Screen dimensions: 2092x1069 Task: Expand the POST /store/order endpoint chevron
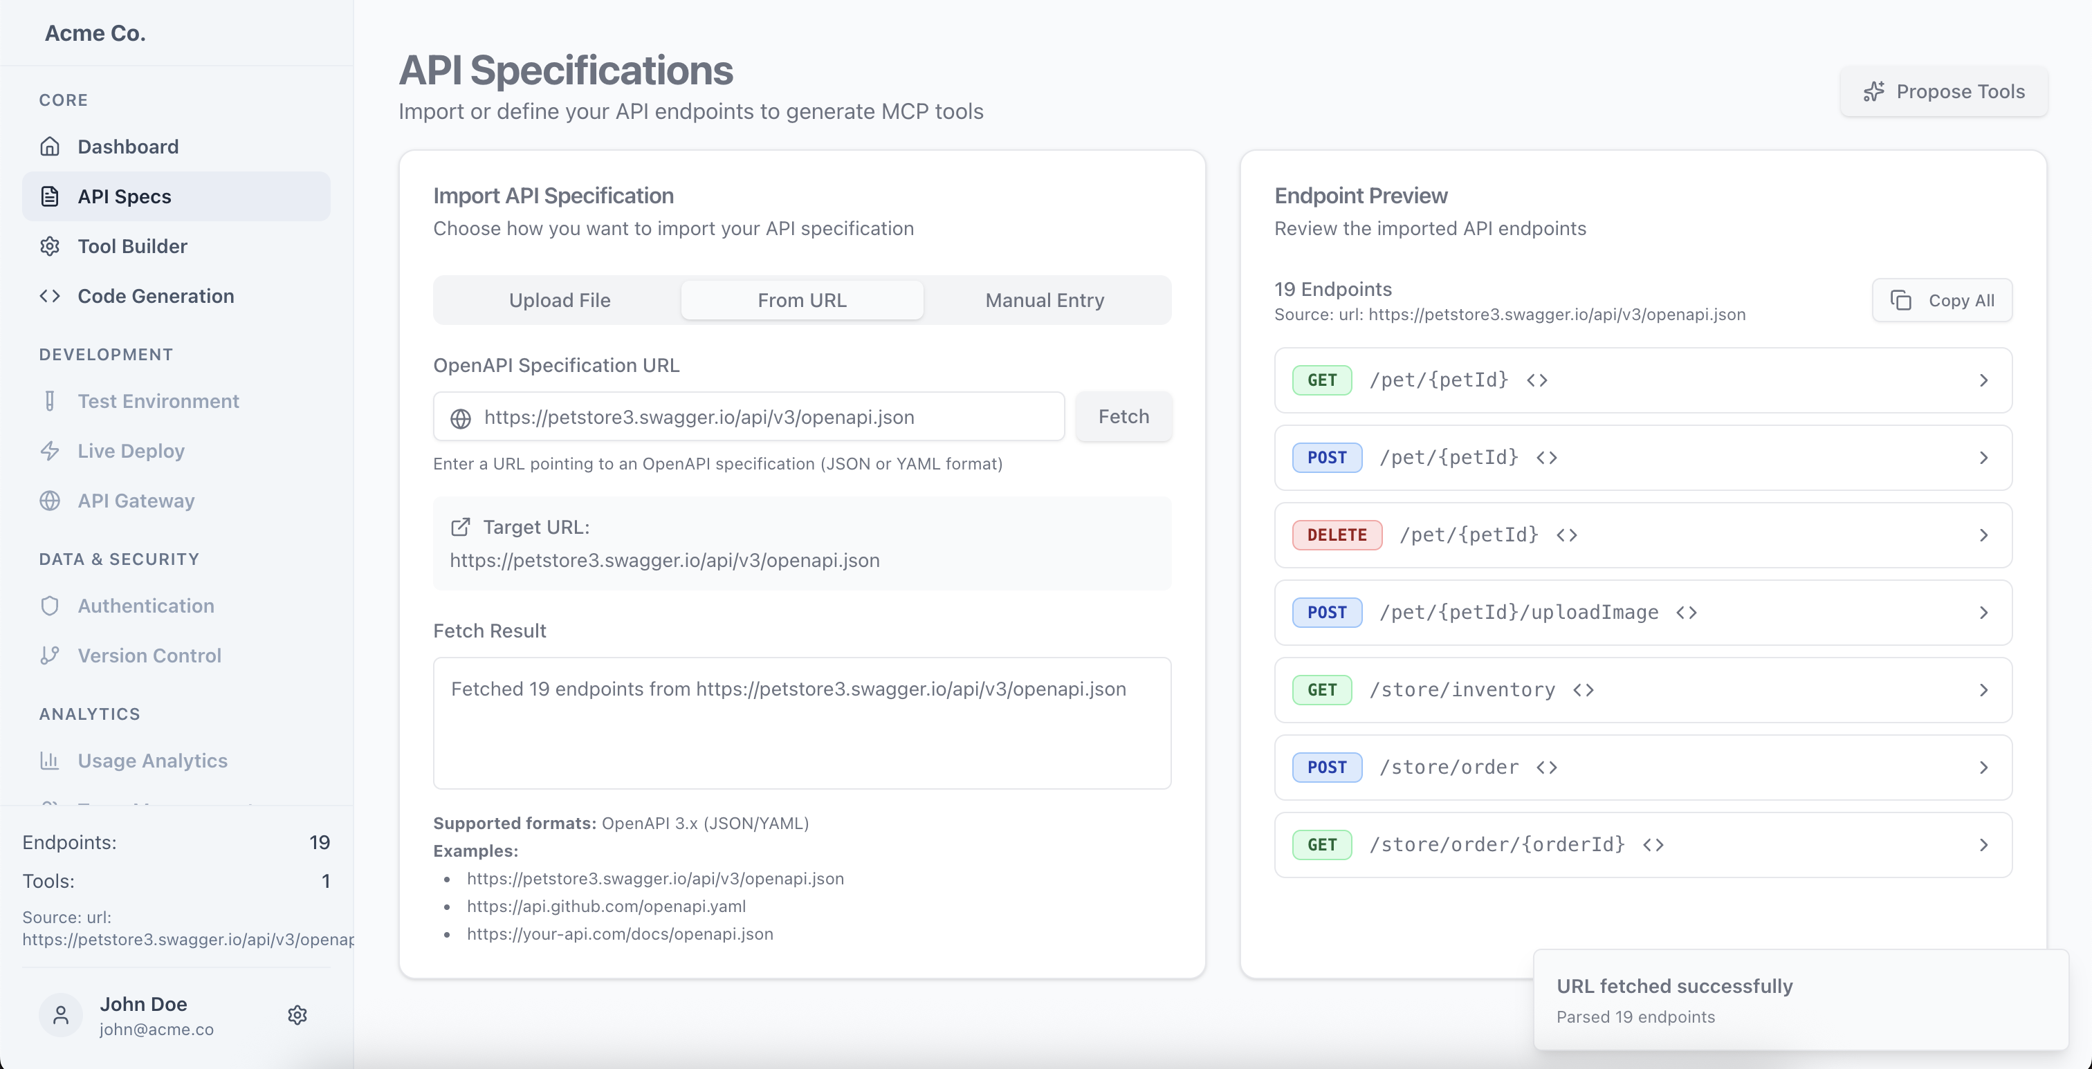pos(1983,768)
